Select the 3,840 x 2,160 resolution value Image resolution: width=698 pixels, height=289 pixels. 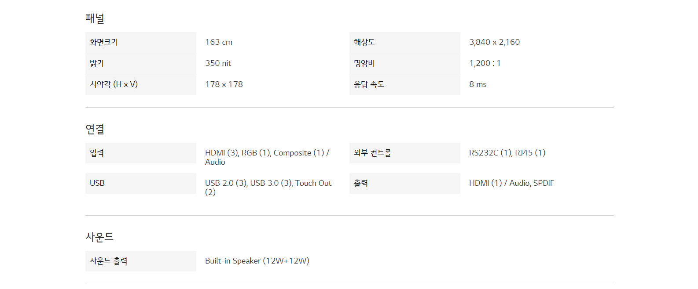pyautogui.click(x=494, y=42)
